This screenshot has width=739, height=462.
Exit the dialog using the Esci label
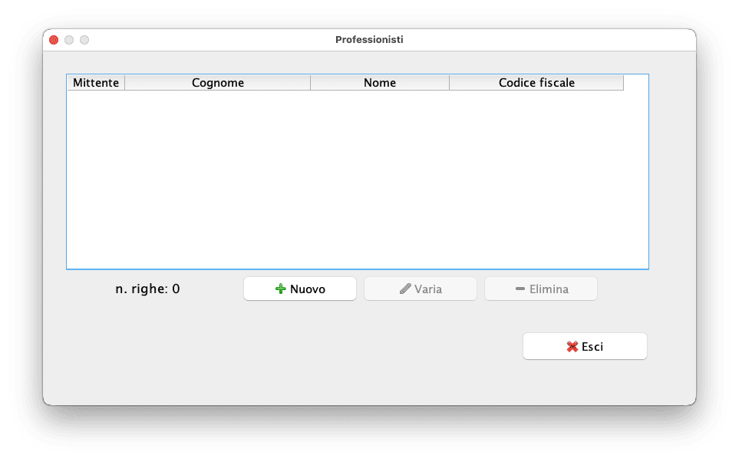(592, 347)
